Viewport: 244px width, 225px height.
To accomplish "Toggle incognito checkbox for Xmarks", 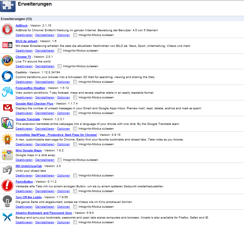I will tap(75, 222).
